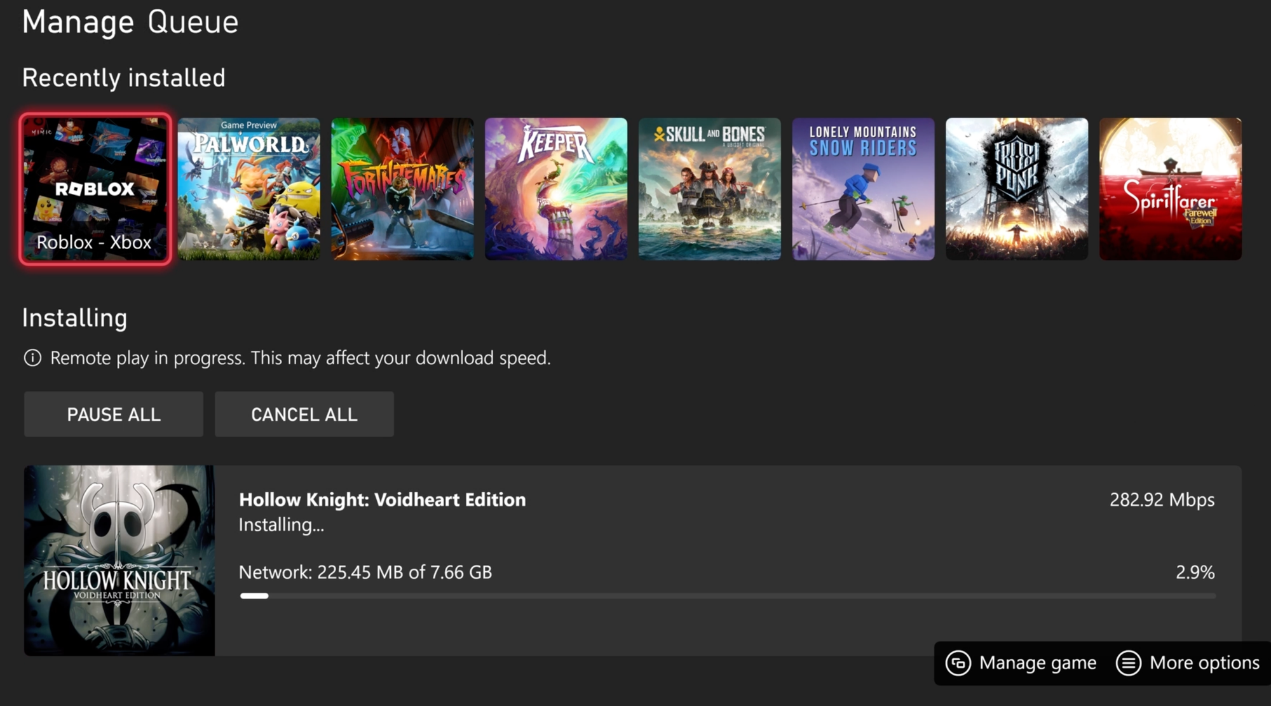This screenshot has height=706, width=1271.
Task: Click the Hollow Knight box art
Action: tap(119, 559)
